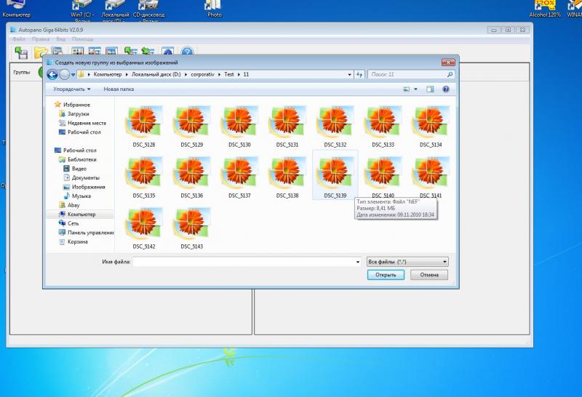The image size is (582, 397).
Task: Click the search magnifier icon
Action: coord(450,75)
